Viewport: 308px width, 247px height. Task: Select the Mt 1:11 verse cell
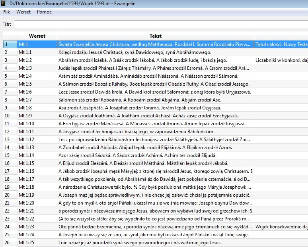(37, 132)
